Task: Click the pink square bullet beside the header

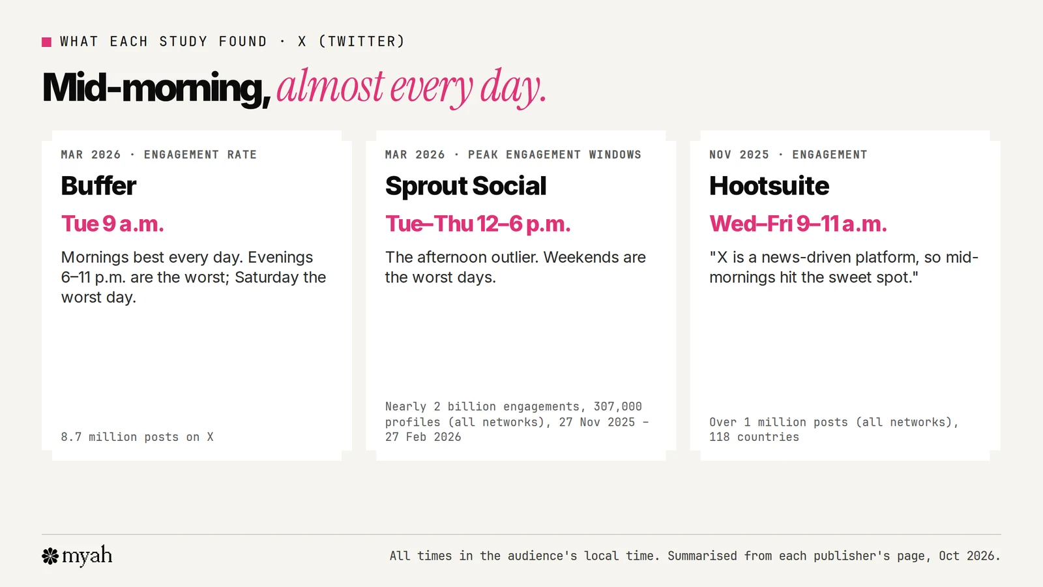Action: point(46,42)
